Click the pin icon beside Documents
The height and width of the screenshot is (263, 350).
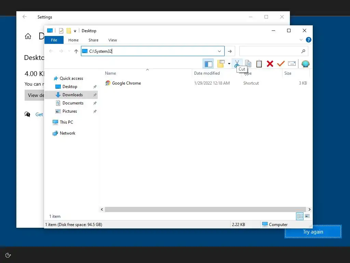[95, 103]
